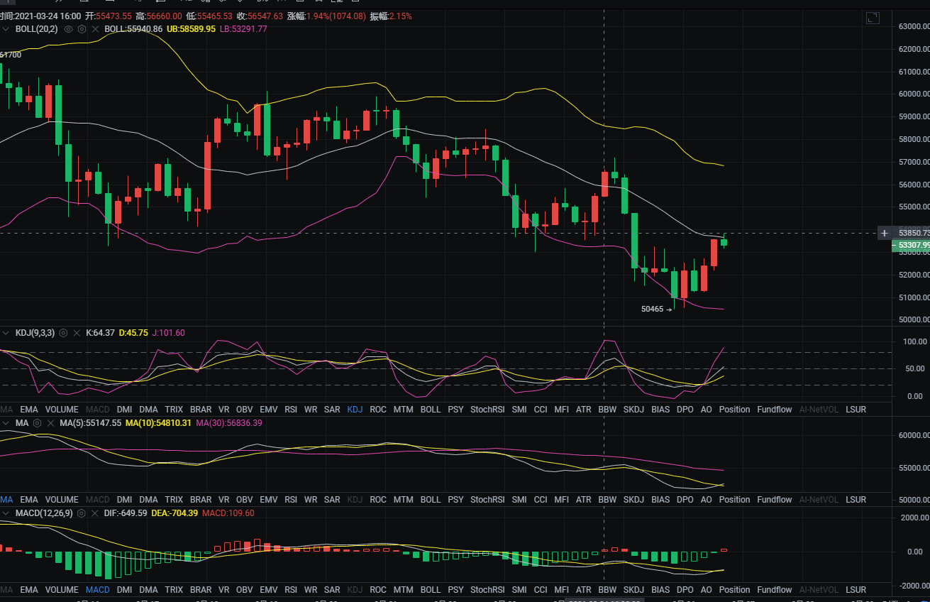Collapse the BOLL indicator legend chevron
Image resolution: width=930 pixels, height=602 pixels.
point(6,29)
